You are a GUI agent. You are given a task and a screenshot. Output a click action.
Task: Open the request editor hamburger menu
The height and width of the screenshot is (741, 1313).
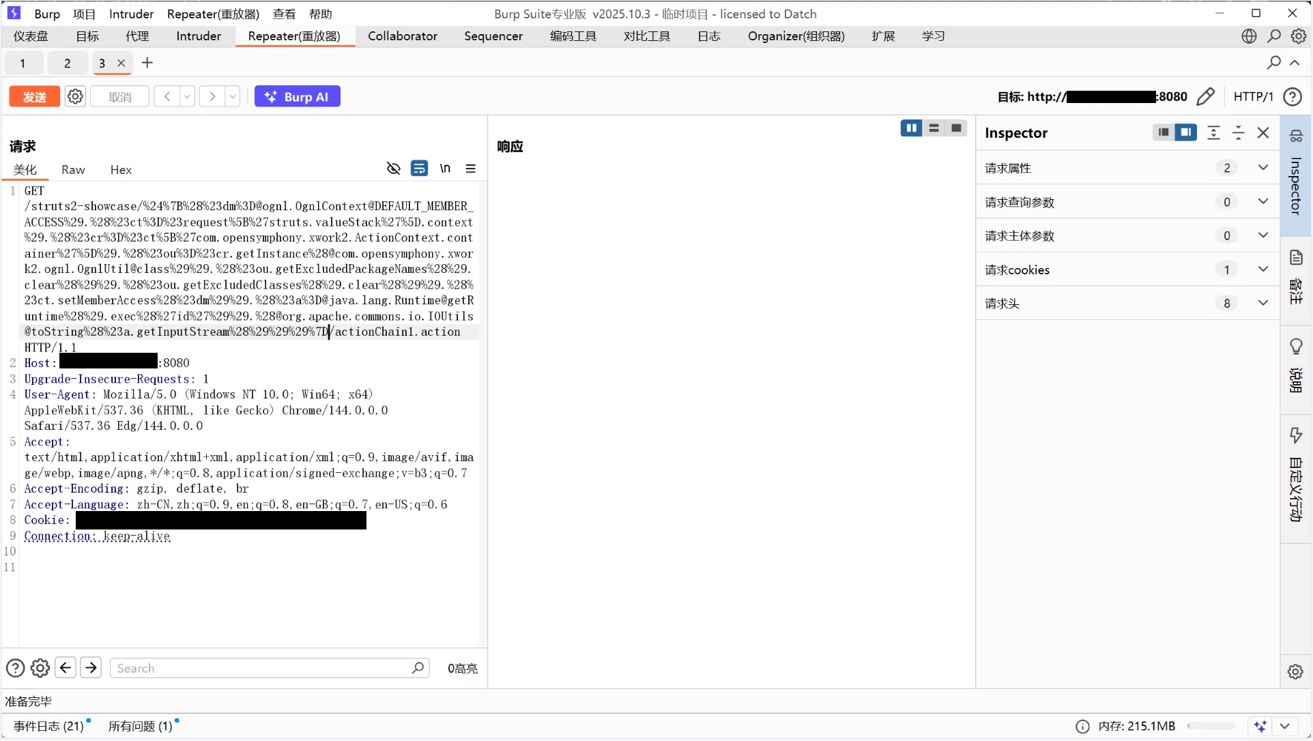click(471, 169)
